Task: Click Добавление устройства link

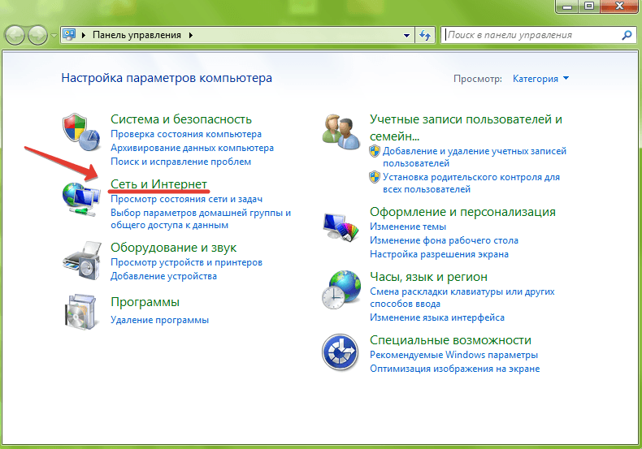Action: click(164, 276)
